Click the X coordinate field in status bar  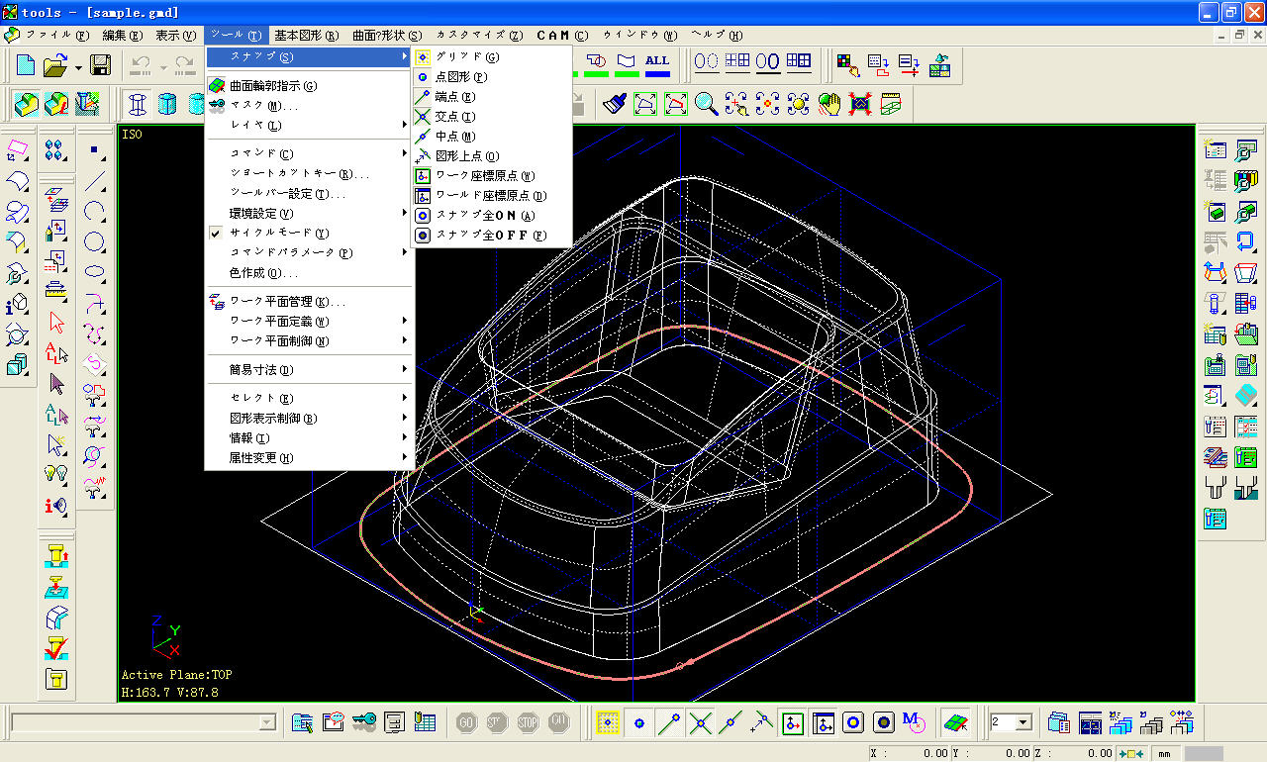click(x=909, y=754)
